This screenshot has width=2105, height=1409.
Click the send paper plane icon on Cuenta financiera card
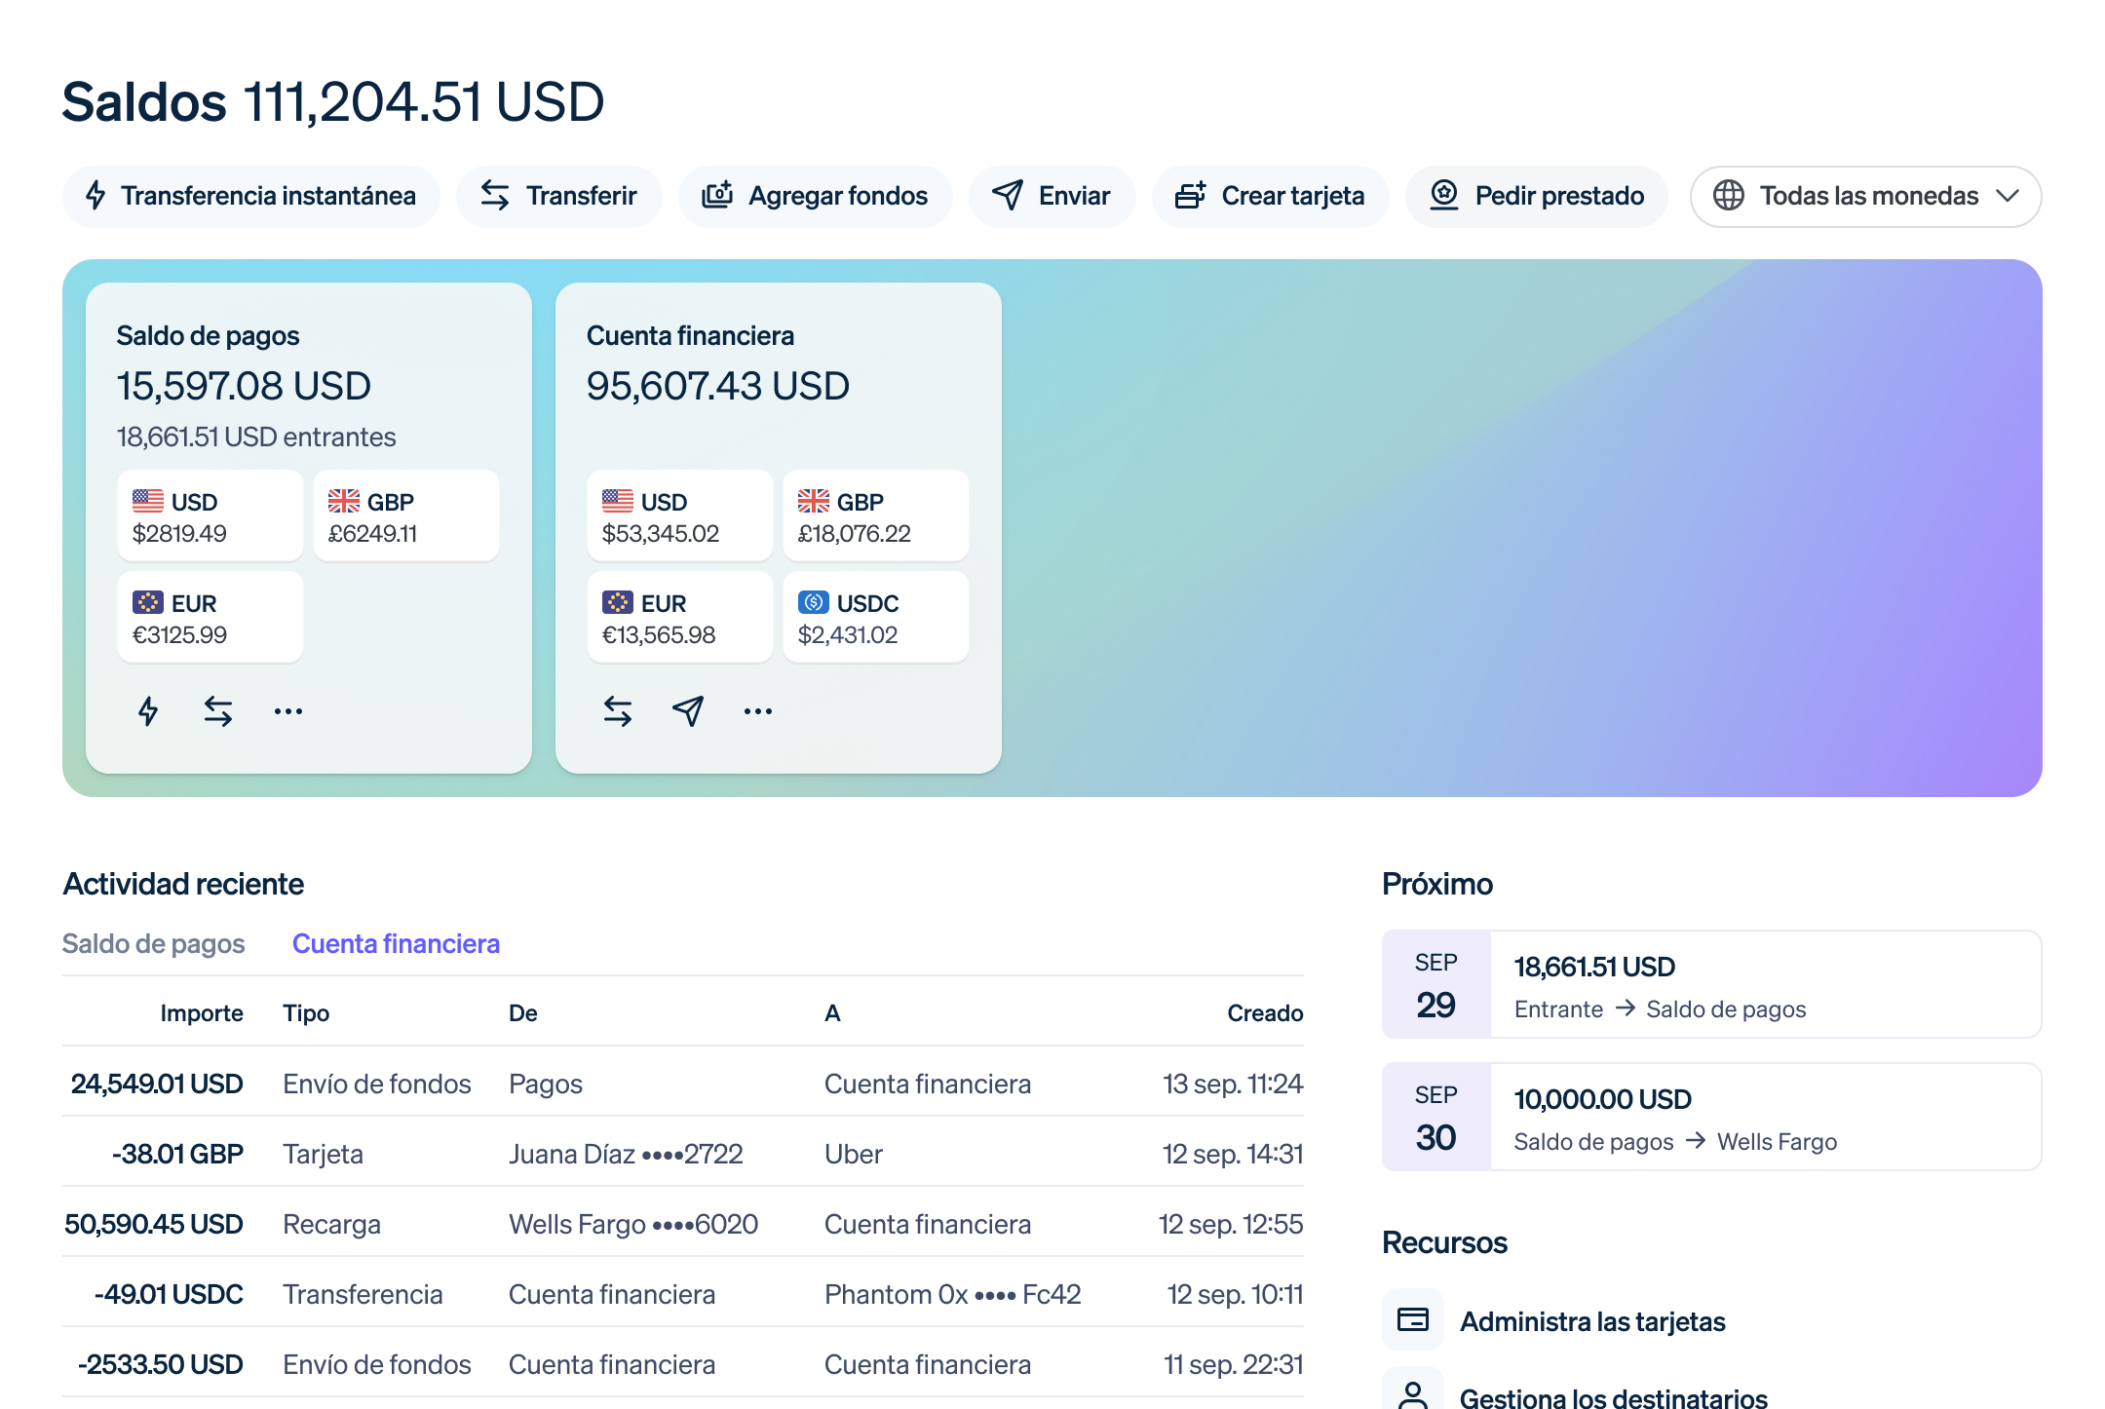click(687, 710)
